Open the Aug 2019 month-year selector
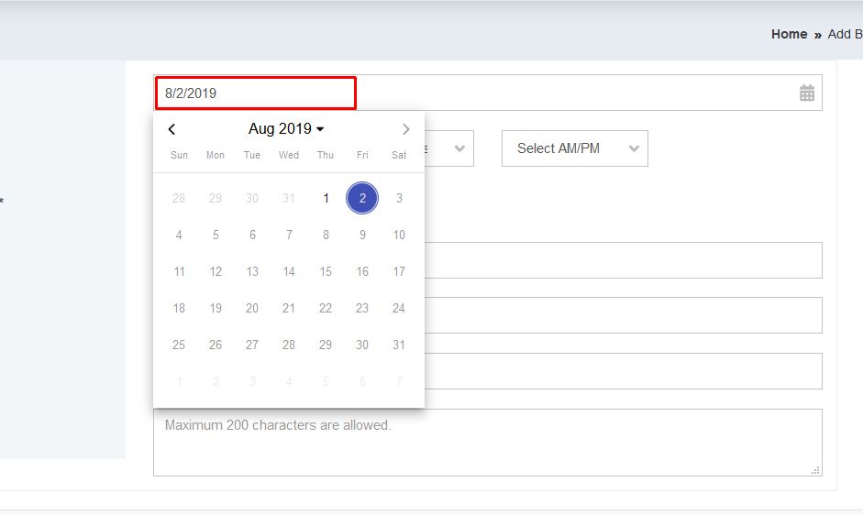 (x=286, y=128)
